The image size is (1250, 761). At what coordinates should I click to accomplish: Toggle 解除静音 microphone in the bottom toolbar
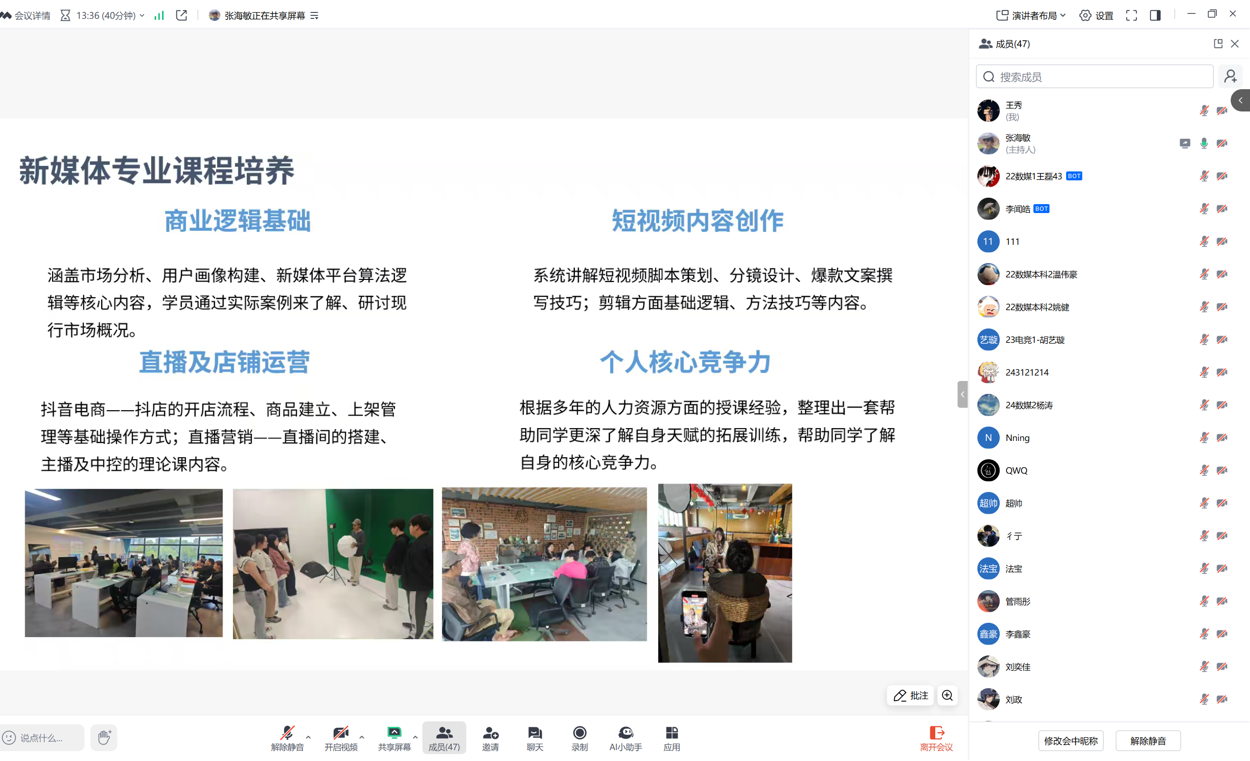click(x=287, y=738)
